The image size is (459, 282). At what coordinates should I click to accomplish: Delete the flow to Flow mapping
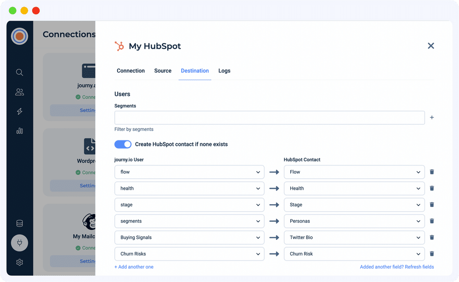point(432,172)
